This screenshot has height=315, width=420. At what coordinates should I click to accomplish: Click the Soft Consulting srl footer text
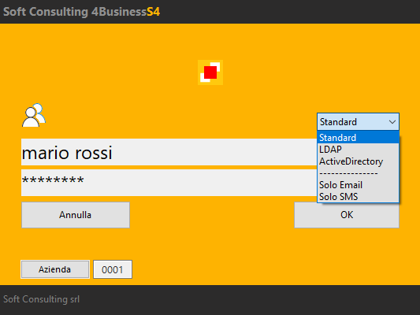[x=41, y=299]
